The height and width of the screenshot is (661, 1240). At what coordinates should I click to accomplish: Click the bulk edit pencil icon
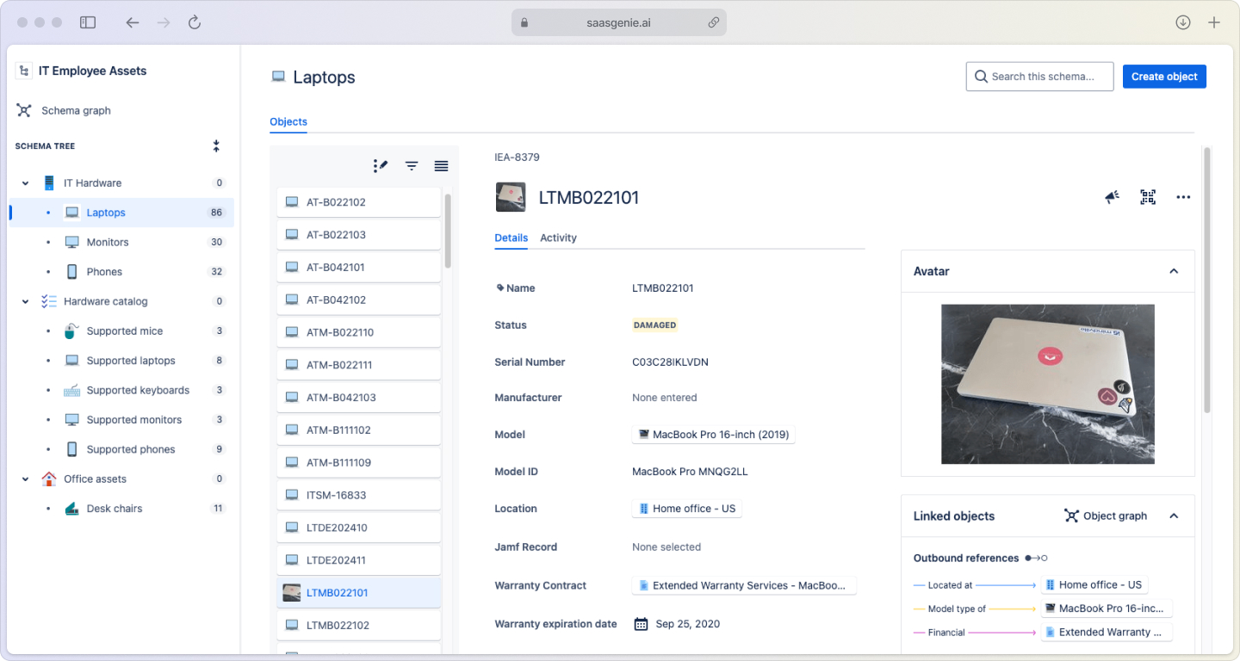[381, 165]
